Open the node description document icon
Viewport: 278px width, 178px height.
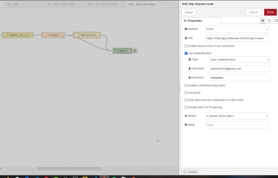click(x=269, y=21)
